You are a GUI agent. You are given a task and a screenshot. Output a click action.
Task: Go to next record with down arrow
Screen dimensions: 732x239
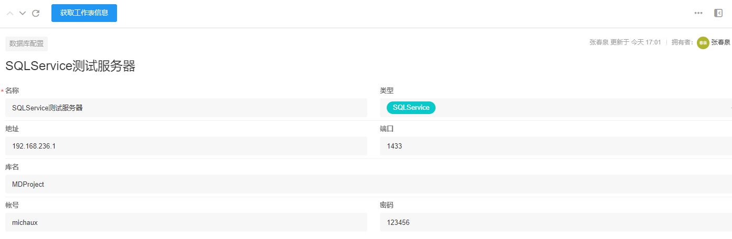click(x=23, y=13)
